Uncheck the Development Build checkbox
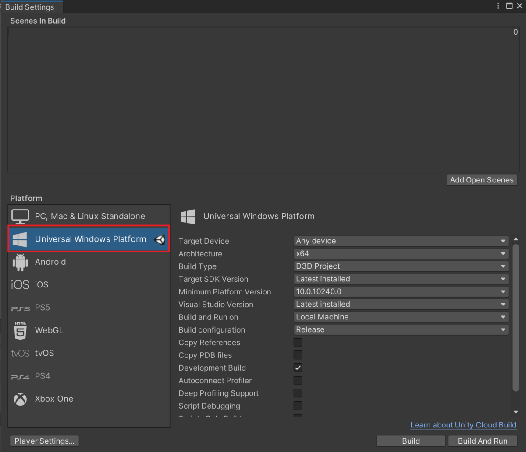This screenshot has height=452, width=526. 298,368
